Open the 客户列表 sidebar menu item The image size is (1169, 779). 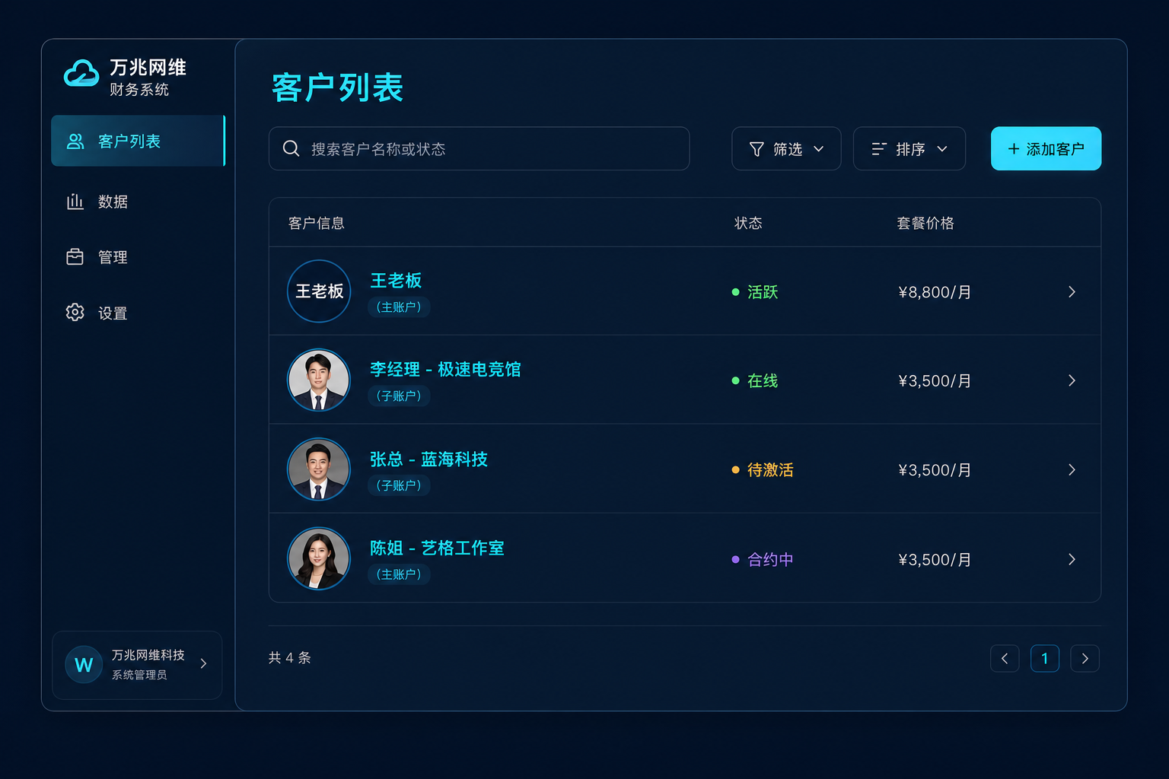(x=138, y=141)
